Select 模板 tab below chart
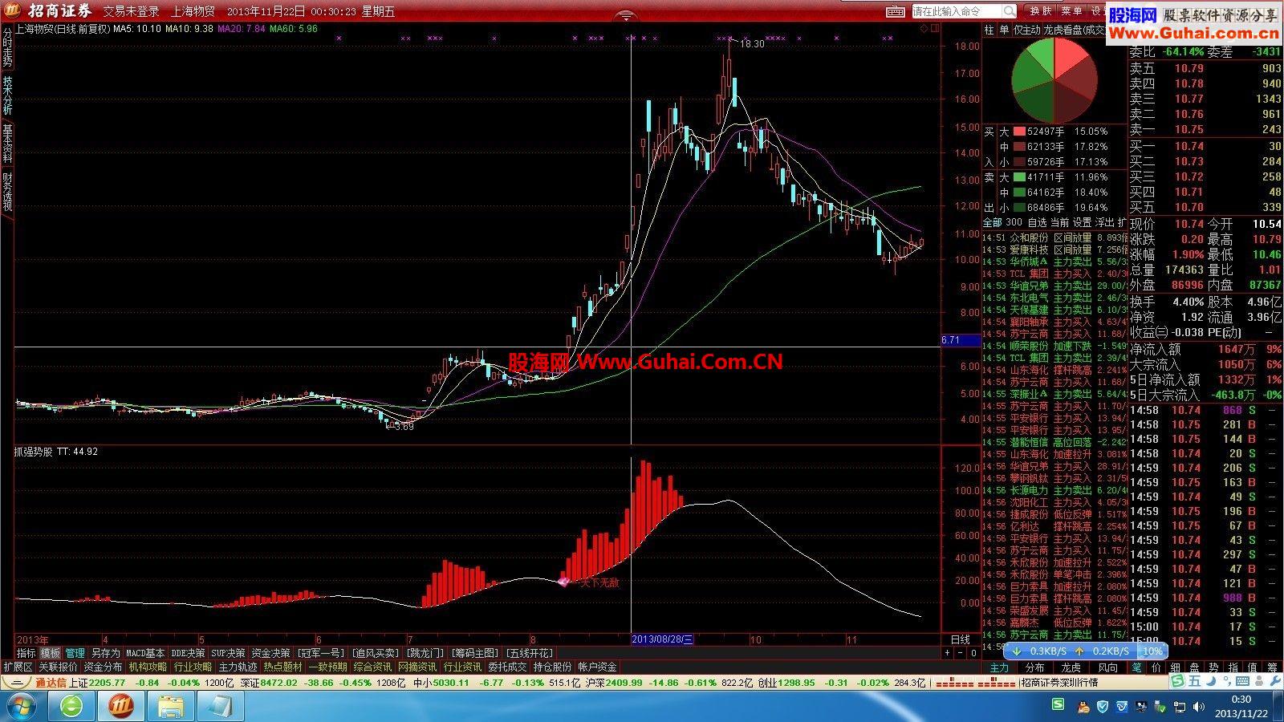1284x722 pixels. pos(51,653)
